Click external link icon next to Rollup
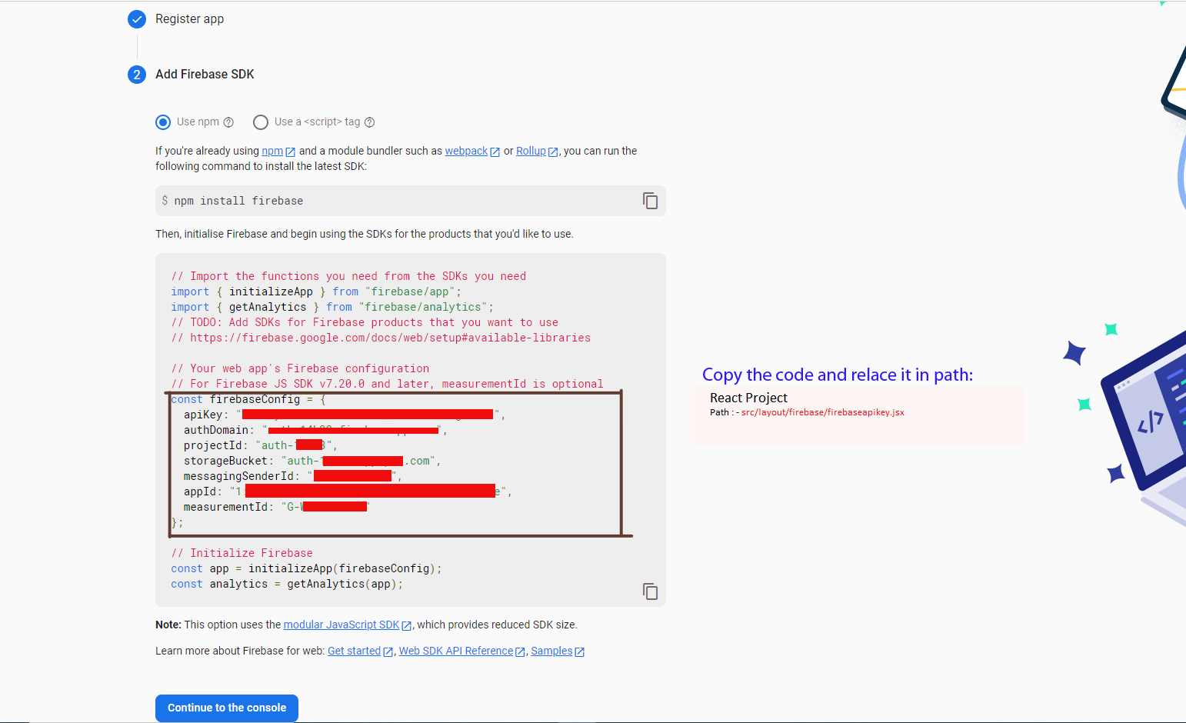Viewport: 1186px width, 723px height. [x=553, y=152]
